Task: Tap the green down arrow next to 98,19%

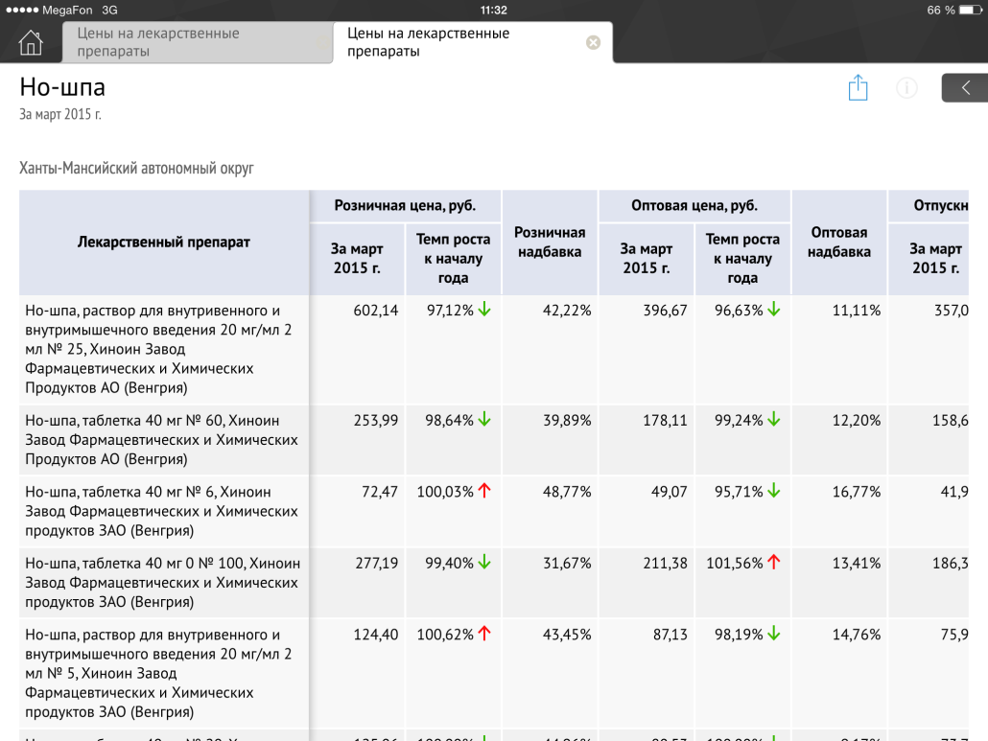Action: (774, 634)
